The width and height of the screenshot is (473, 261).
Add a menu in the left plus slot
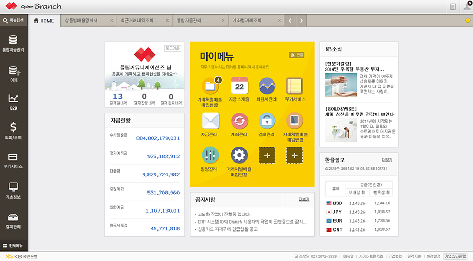(267, 156)
